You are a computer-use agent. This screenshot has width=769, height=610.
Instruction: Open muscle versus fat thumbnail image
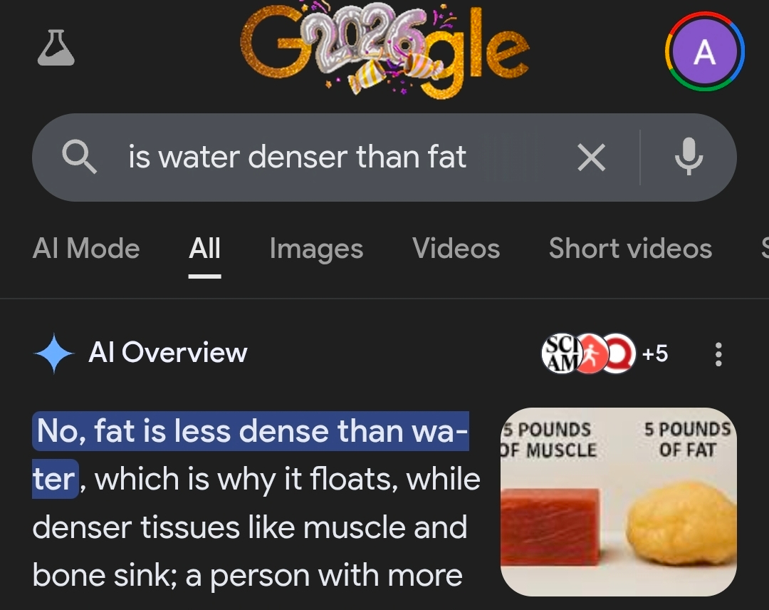pos(619,502)
